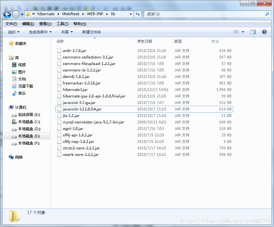This screenshot has height=227, width=274.
Task: Open help with the question mark icon
Action: (264, 32)
